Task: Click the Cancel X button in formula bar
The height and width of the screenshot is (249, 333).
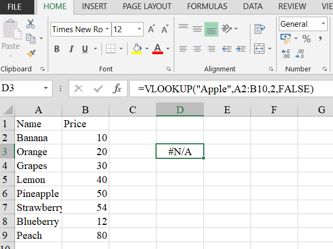Action: (79, 89)
